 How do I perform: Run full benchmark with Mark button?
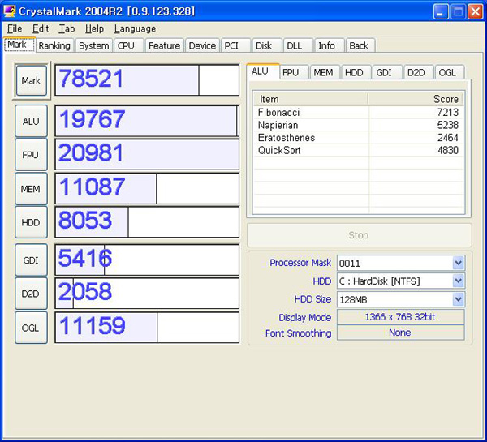(x=31, y=81)
